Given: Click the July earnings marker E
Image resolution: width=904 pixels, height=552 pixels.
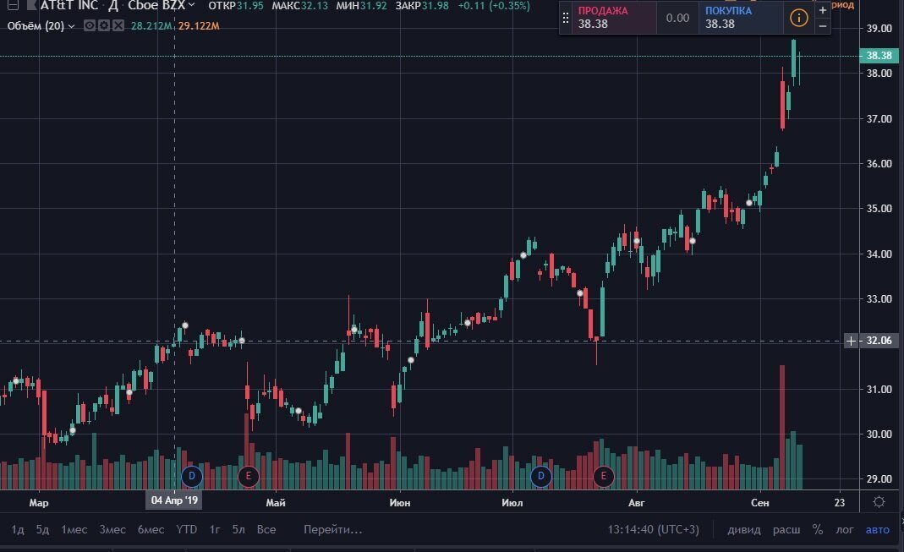Looking at the screenshot, I should 604,476.
